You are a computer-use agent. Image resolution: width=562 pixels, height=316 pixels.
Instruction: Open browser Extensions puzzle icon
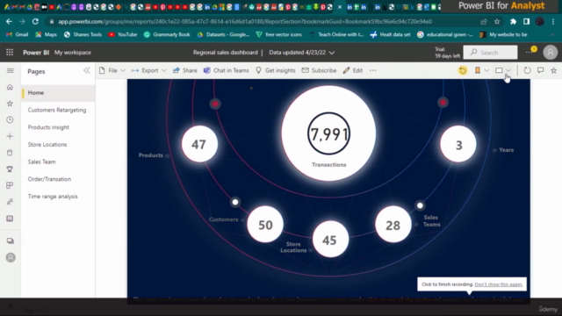(x=513, y=21)
